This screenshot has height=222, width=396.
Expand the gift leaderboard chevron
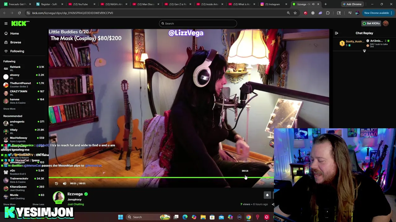tap(364, 51)
